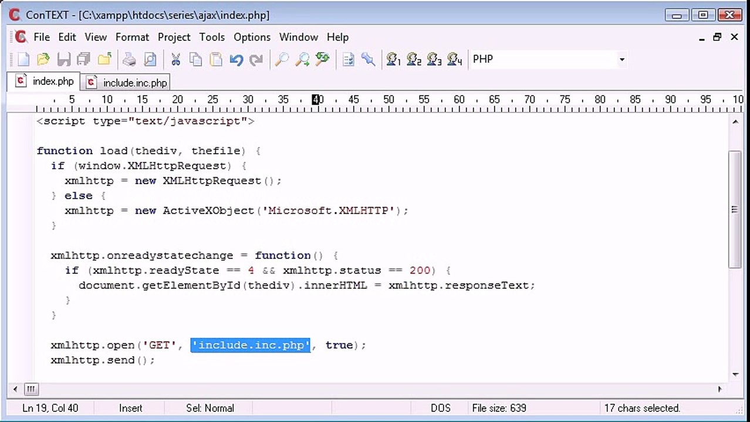The height and width of the screenshot is (422, 750).
Task: Open Find with magnifier icon
Action: 282,59
